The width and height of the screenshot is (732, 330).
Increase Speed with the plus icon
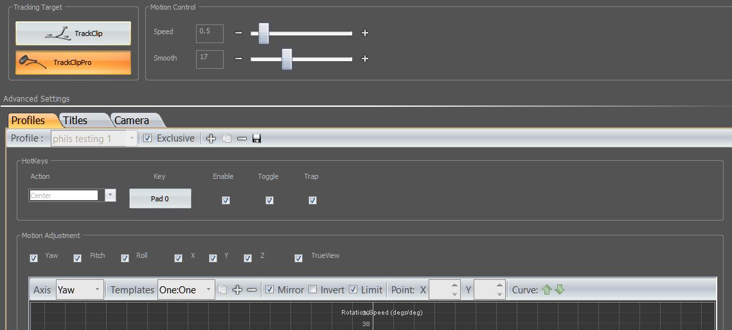[x=365, y=33]
